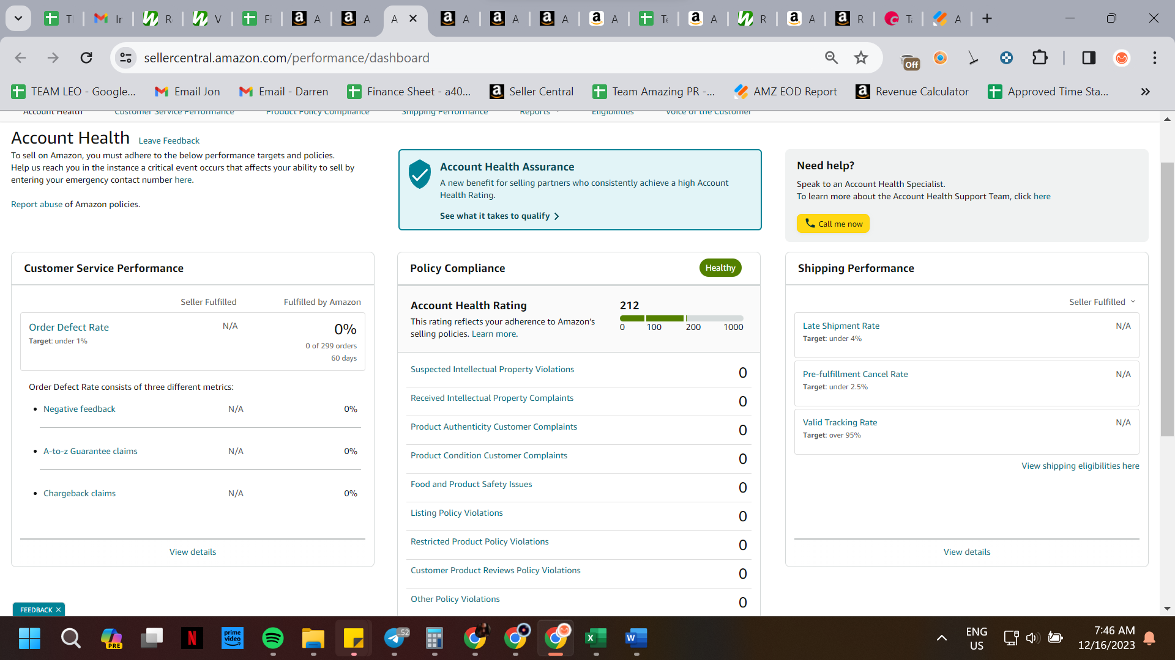Click See what it takes to qualify
1175x660 pixels.
499,216
